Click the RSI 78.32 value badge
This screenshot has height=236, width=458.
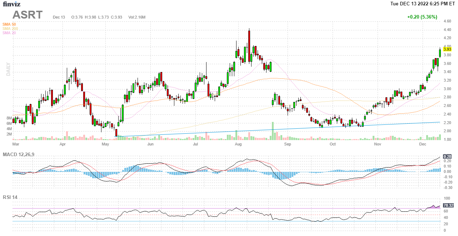point(448,205)
